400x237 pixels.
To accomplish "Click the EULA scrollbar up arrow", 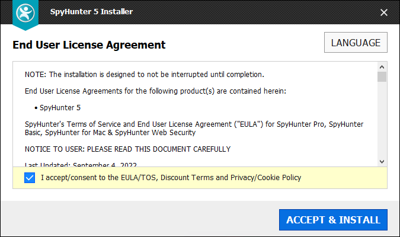I will pos(382,66).
